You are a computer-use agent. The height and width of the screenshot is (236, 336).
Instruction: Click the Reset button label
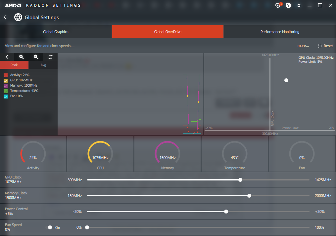(328, 46)
